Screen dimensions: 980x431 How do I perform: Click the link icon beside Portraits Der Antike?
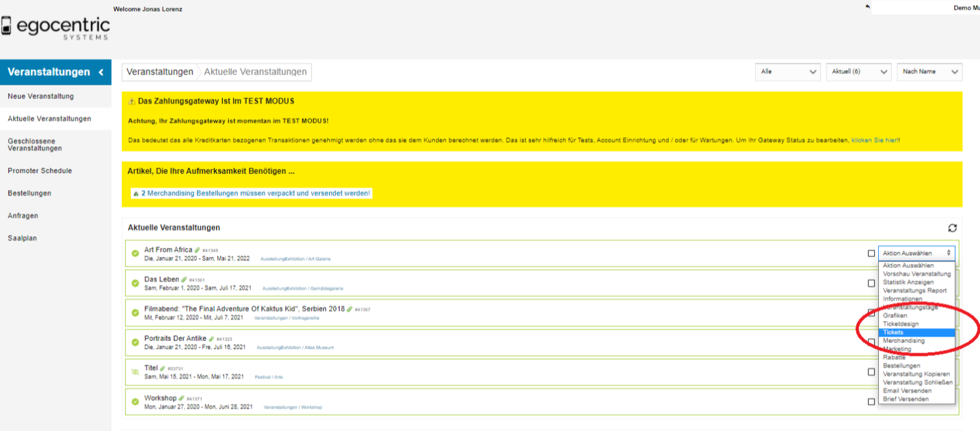[x=211, y=338]
